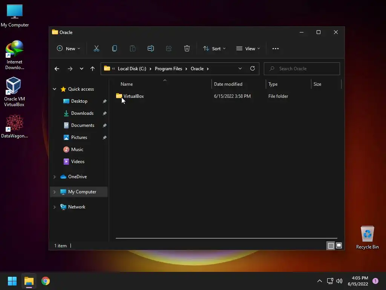Open Downloads in Quick access
The image size is (386, 290).
pos(82,113)
